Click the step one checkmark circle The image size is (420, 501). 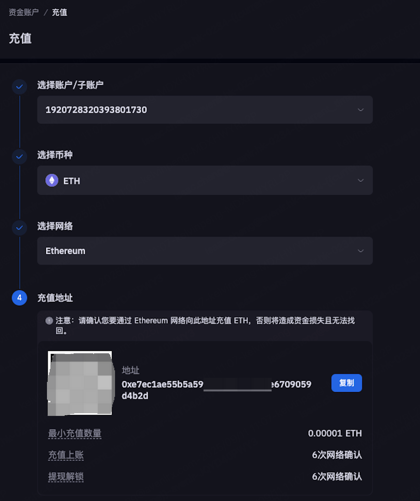click(x=19, y=87)
